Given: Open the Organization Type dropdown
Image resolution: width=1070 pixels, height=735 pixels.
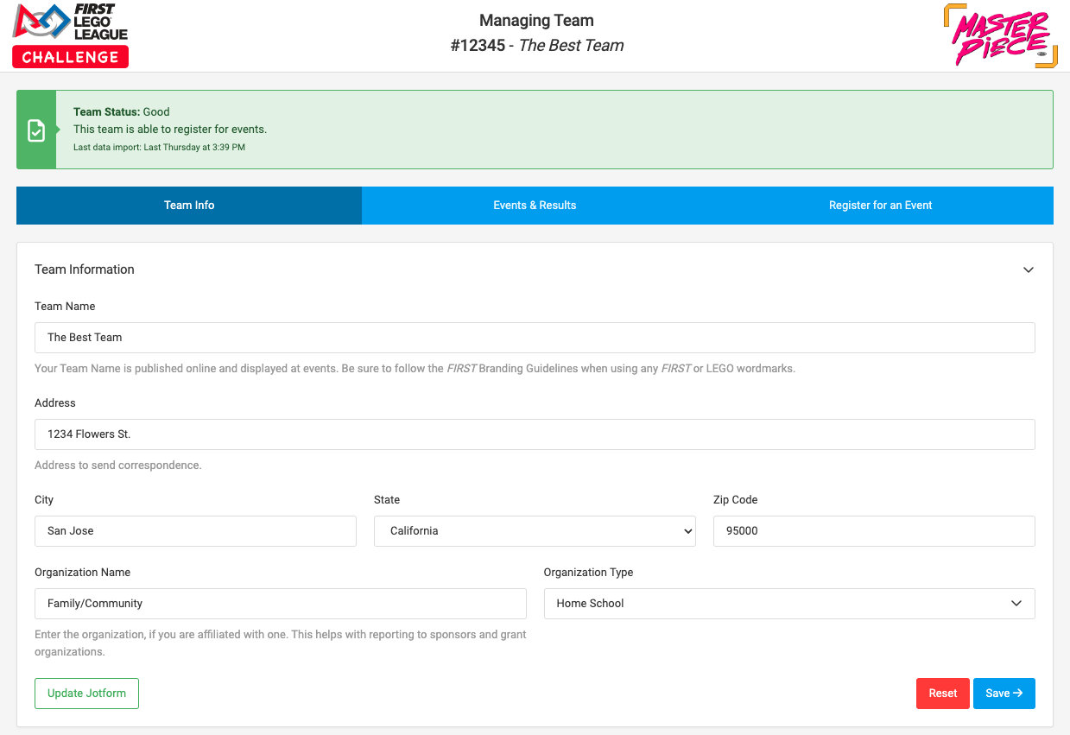Looking at the screenshot, I should coord(788,604).
